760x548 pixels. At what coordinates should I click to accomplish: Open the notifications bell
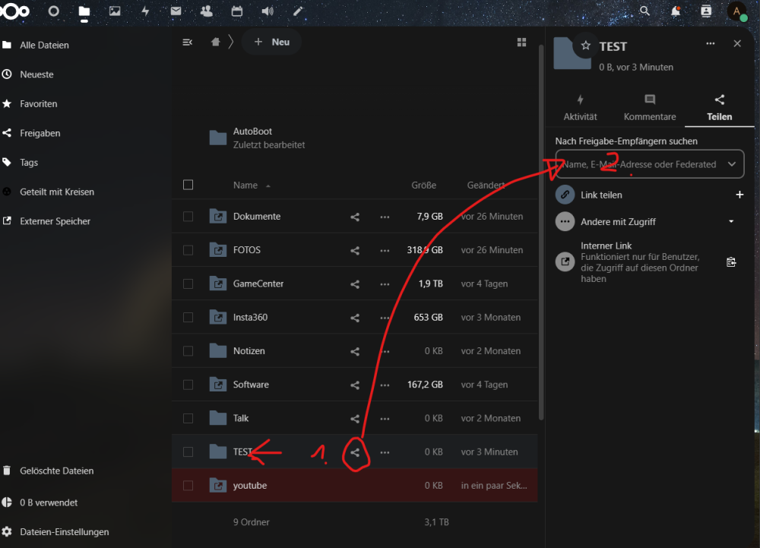click(675, 11)
